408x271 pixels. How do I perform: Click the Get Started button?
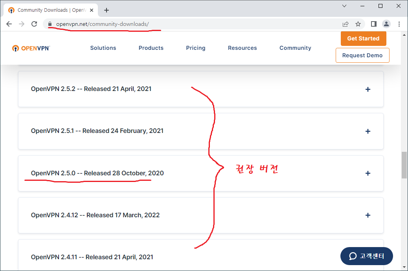tap(363, 38)
